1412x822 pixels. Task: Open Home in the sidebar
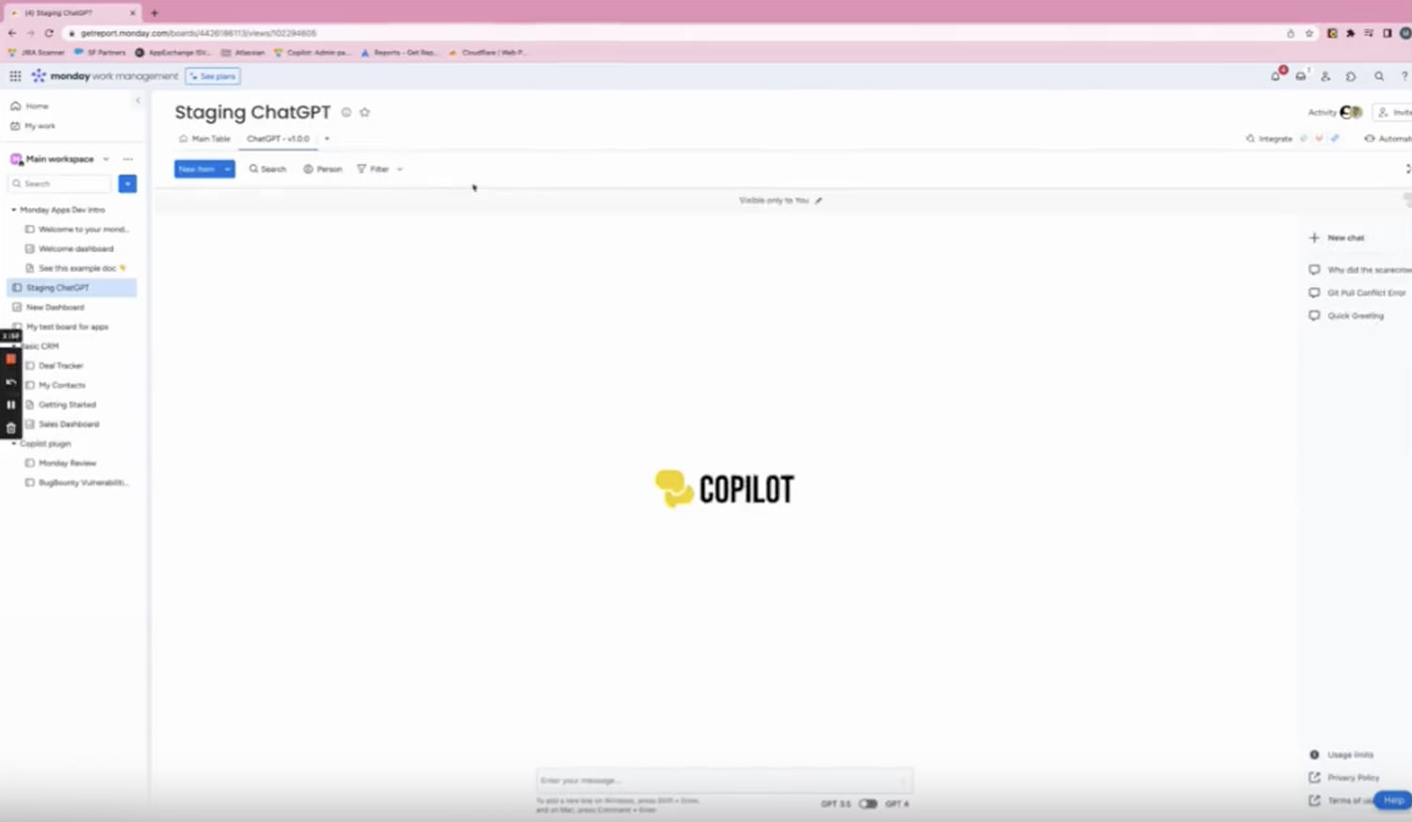click(29, 106)
